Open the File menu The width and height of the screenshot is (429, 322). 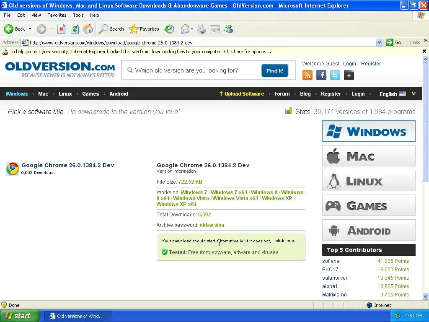click(x=8, y=15)
